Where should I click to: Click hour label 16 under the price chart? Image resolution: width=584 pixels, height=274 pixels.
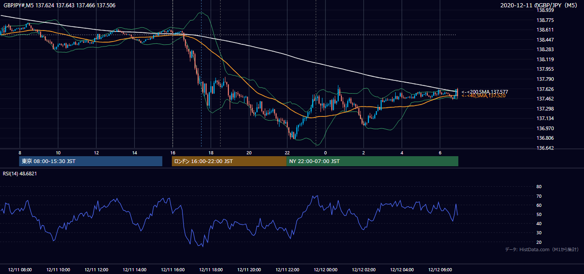(173, 153)
